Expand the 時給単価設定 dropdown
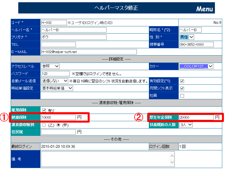 pos(57,88)
